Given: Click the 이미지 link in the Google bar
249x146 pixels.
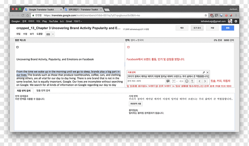Looking at the screenshot, I should pyautogui.click(x=31, y=21).
